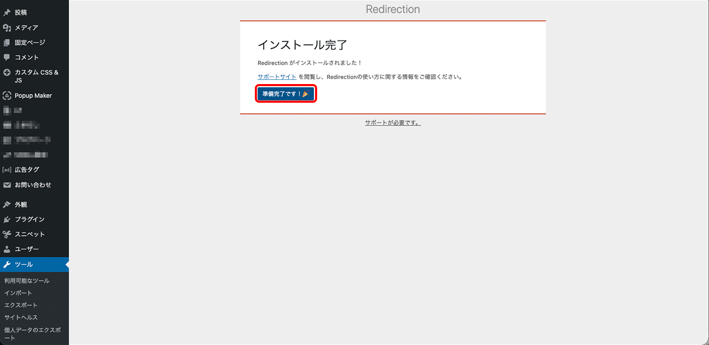Open the ツール menu in sidebar

(24, 265)
